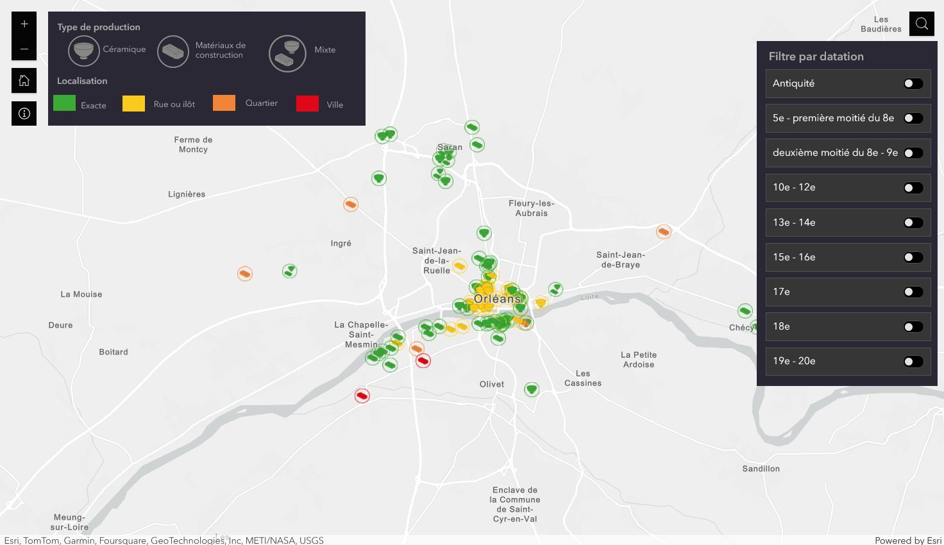The width and height of the screenshot is (944, 545).
Task: Open the map search magnifier
Action: [922, 24]
